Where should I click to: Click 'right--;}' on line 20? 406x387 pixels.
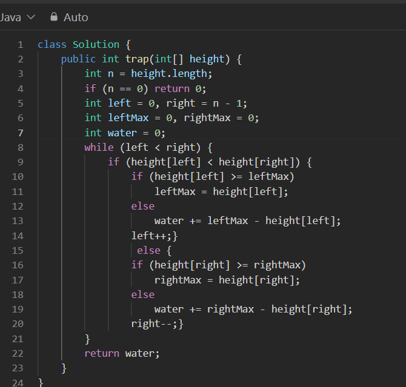point(158,323)
